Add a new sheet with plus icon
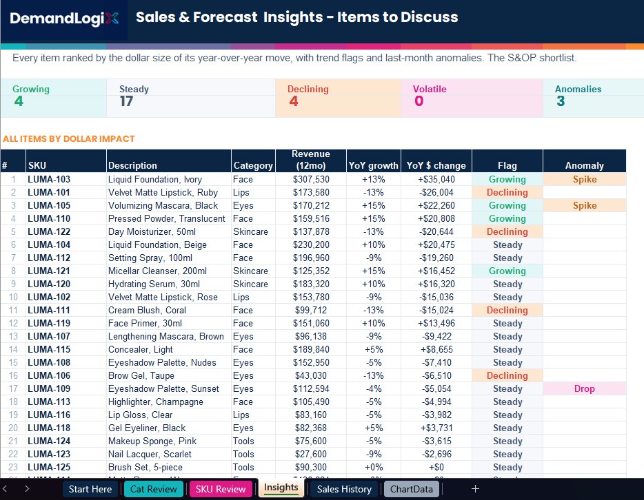Image resolution: width=644 pixels, height=500 pixels. click(x=475, y=488)
